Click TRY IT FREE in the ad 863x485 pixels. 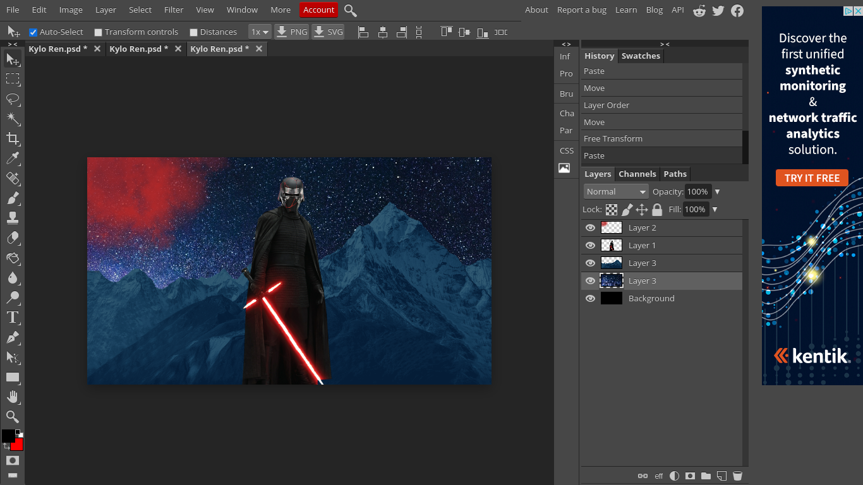coord(812,178)
